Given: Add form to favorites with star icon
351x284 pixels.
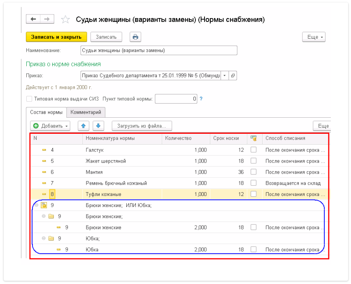Looking at the screenshot, I should pos(65,20).
